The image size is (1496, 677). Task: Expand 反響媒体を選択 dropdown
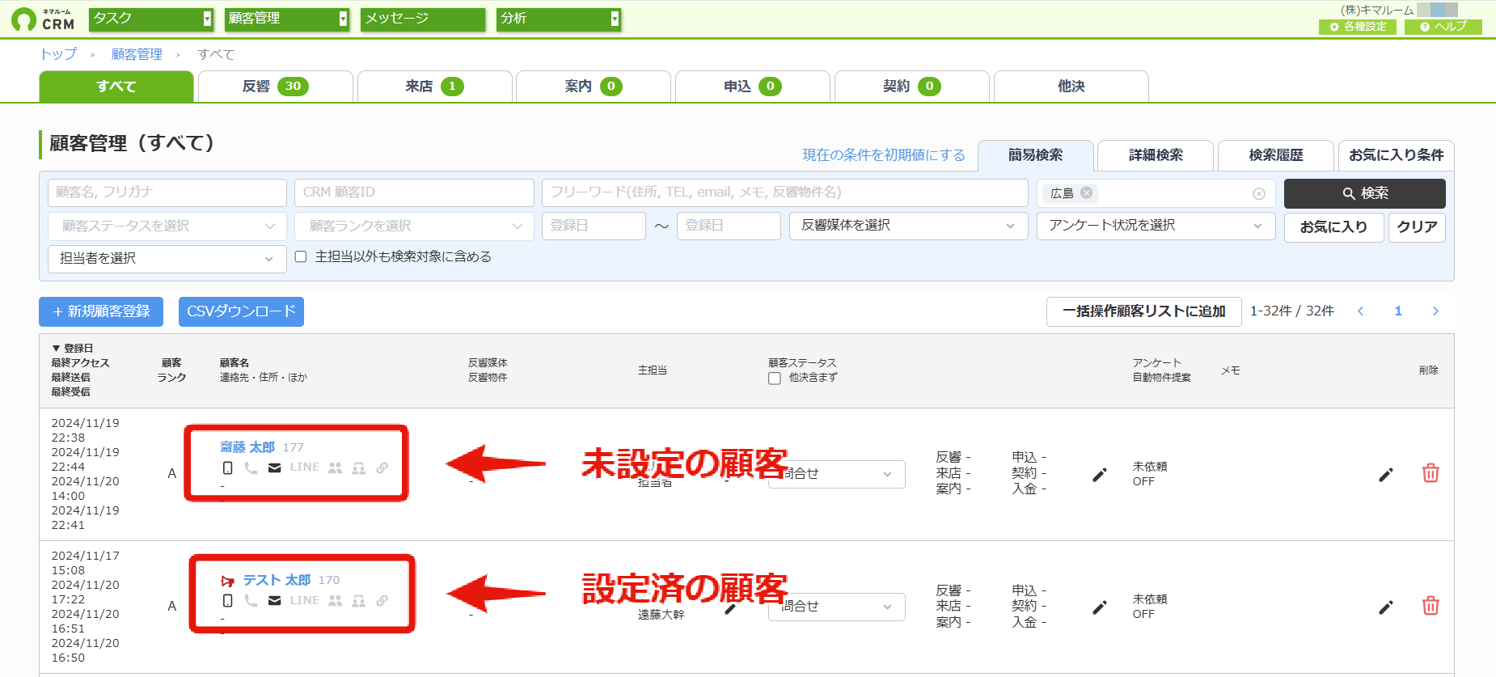point(909,226)
